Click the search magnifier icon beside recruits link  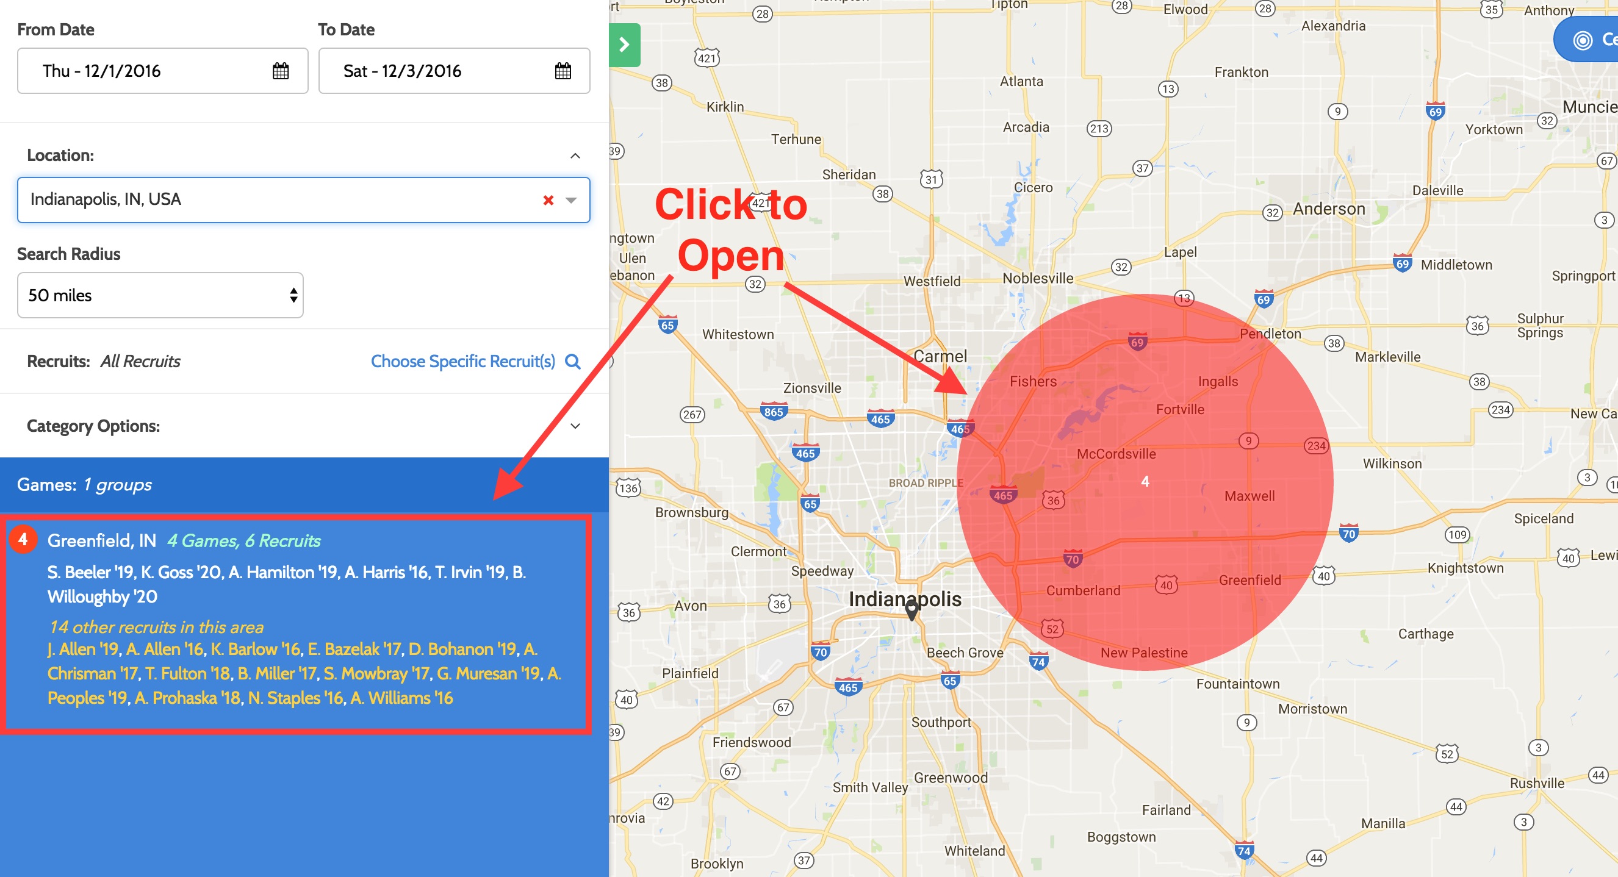(x=572, y=362)
